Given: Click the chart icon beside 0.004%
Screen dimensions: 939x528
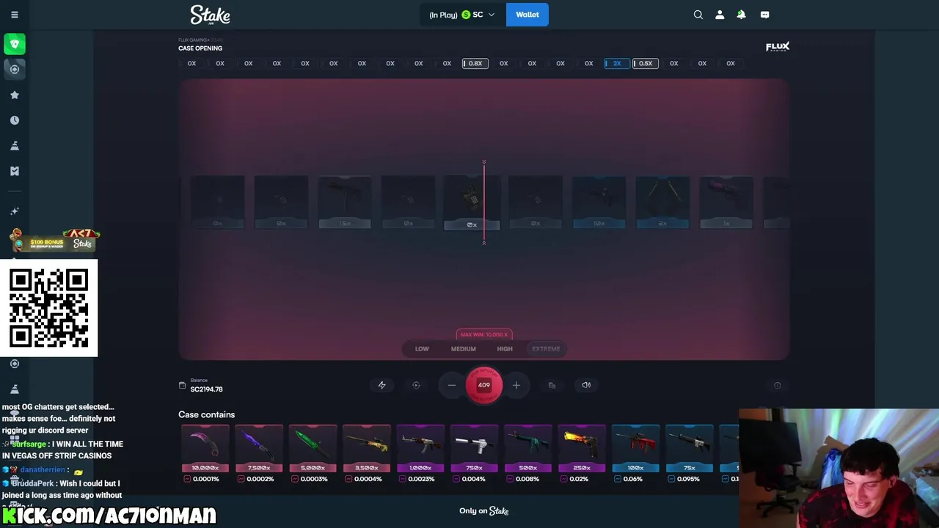Looking at the screenshot, I should click(x=456, y=479).
